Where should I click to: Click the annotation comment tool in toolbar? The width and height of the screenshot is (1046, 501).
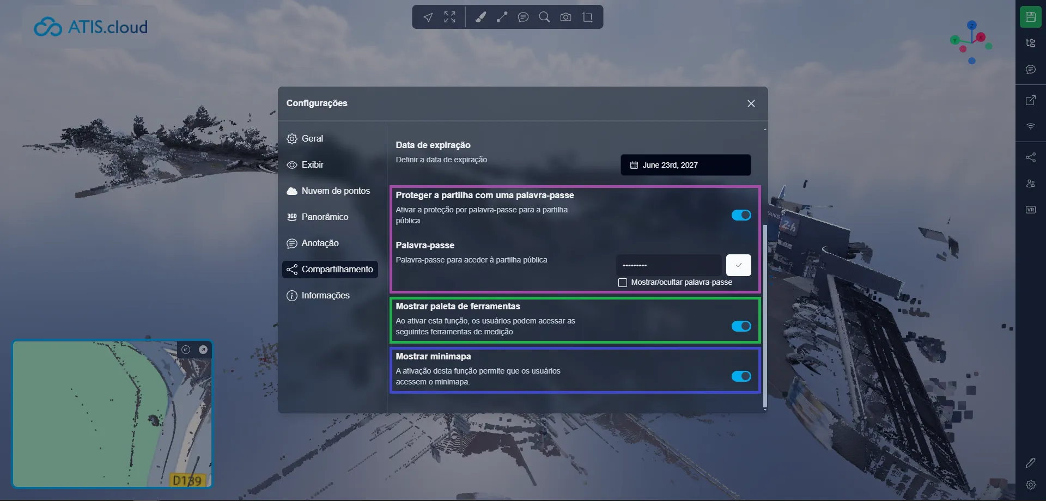click(x=523, y=17)
